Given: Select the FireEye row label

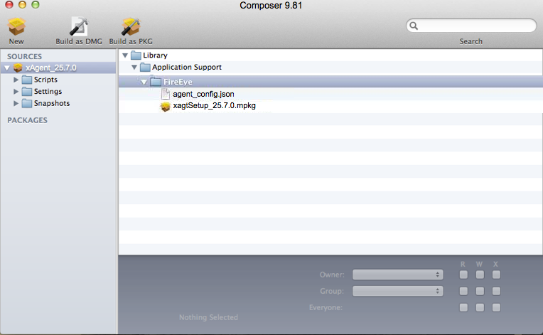Looking at the screenshot, I should tap(178, 82).
